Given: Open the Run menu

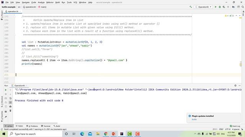Looking at the screenshot, I should 63,2.
